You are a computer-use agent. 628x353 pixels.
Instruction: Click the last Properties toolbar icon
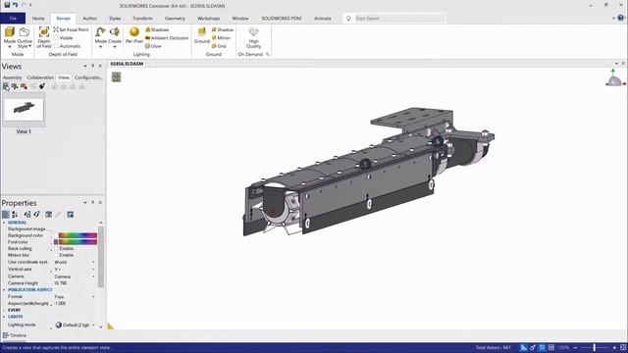pyautogui.click(x=70, y=215)
